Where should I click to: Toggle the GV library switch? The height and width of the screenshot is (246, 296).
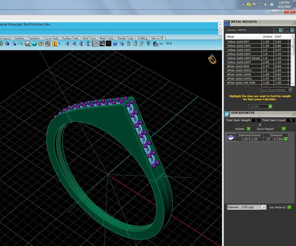point(278,30)
